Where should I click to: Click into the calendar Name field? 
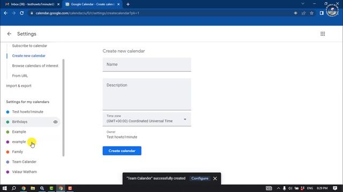tap(147, 65)
